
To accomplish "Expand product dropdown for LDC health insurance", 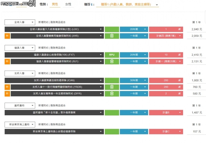I will tap(54, 29).
